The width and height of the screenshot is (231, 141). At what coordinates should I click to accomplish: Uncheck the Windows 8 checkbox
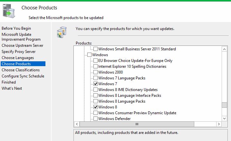click(x=95, y=107)
